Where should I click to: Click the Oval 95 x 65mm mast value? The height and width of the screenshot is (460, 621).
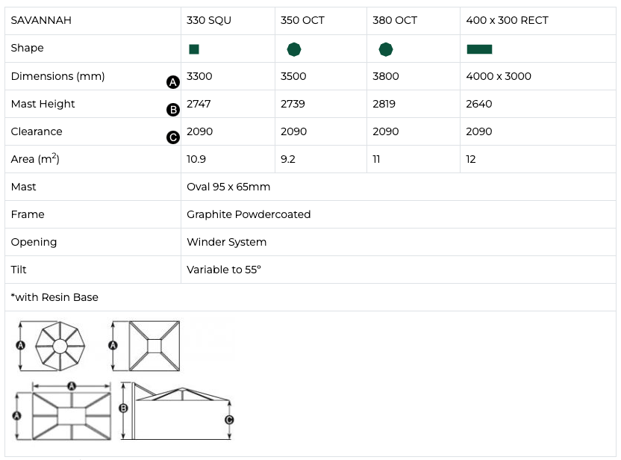pos(228,187)
